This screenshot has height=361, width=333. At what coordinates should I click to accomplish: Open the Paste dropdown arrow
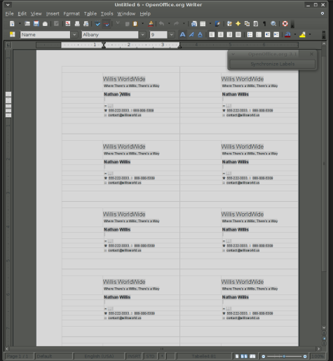[142, 24]
